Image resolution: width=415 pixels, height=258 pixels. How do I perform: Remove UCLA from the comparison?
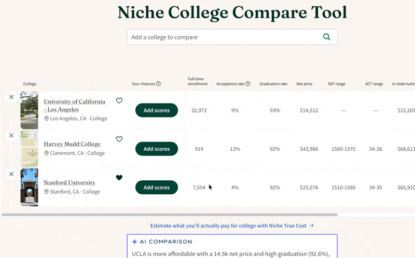coord(11,97)
